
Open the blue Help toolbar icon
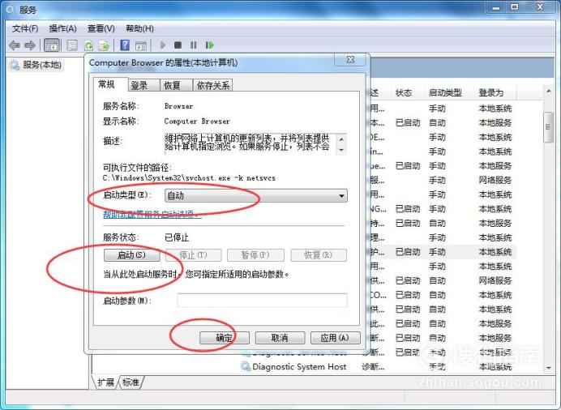pyautogui.click(x=125, y=45)
